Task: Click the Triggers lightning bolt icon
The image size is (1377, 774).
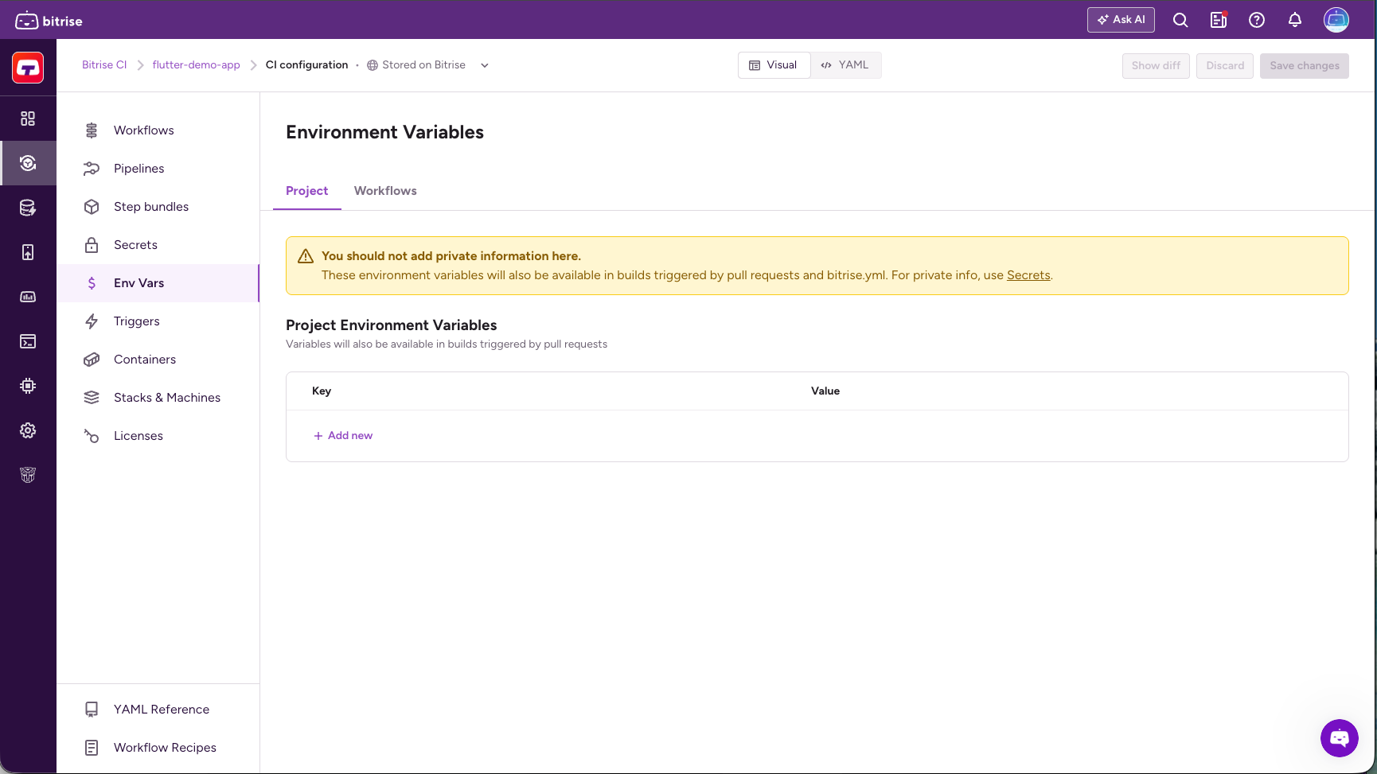Action: point(92,321)
